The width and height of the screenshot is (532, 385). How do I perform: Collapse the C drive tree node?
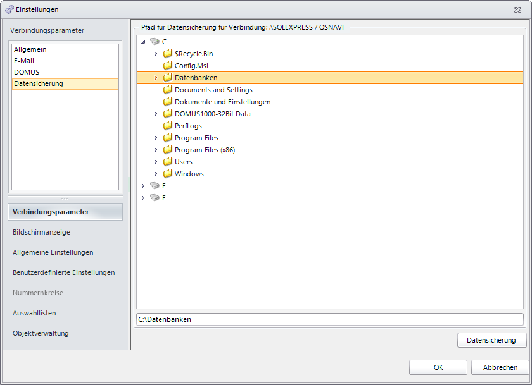[x=143, y=42]
